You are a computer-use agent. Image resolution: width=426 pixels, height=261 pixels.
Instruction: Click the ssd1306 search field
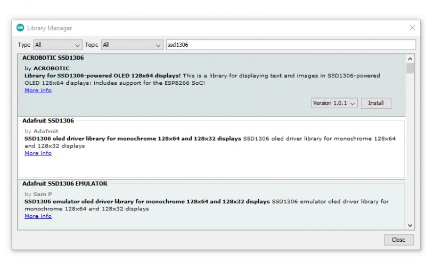[x=291, y=45]
